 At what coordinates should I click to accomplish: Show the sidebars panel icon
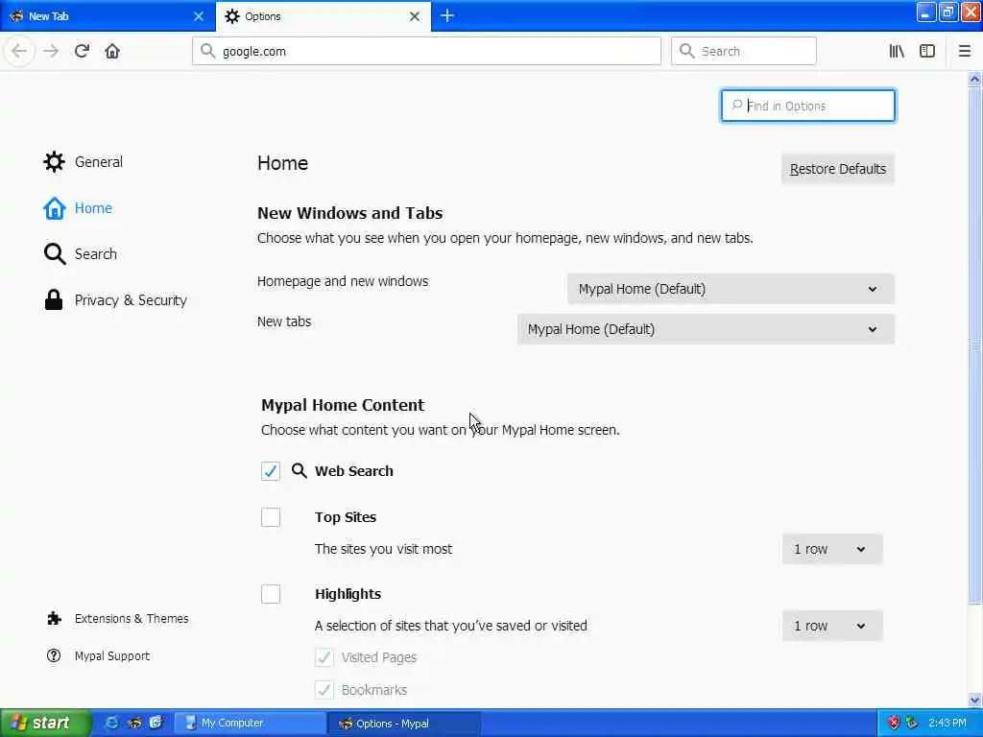pos(927,51)
